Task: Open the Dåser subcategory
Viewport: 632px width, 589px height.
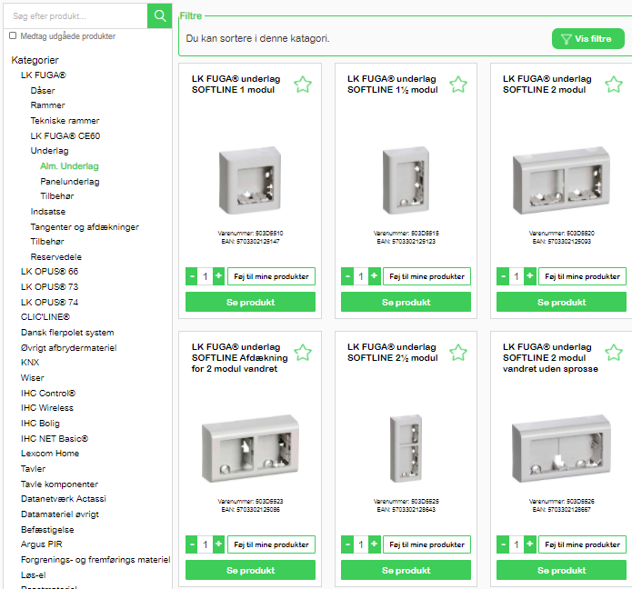Action: tap(43, 90)
